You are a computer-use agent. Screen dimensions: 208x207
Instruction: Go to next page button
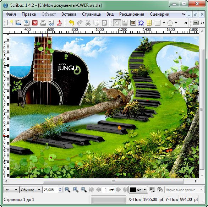pyautogui.click(x=119, y=190)
